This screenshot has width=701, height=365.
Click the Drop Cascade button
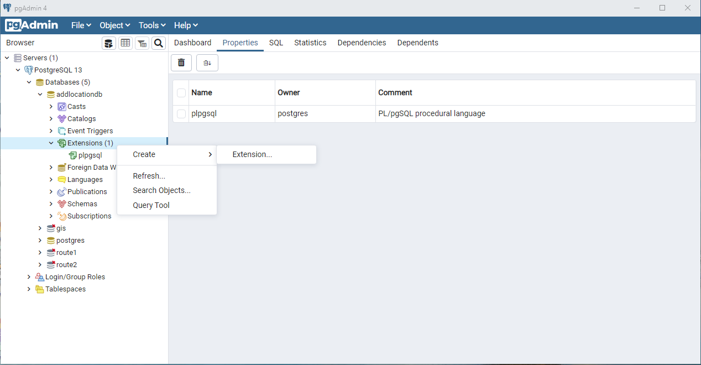click(x=207, y=63)
